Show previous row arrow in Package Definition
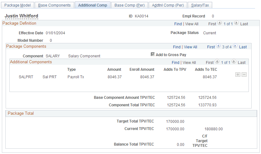The image size is (261, 154). (220, 23)
